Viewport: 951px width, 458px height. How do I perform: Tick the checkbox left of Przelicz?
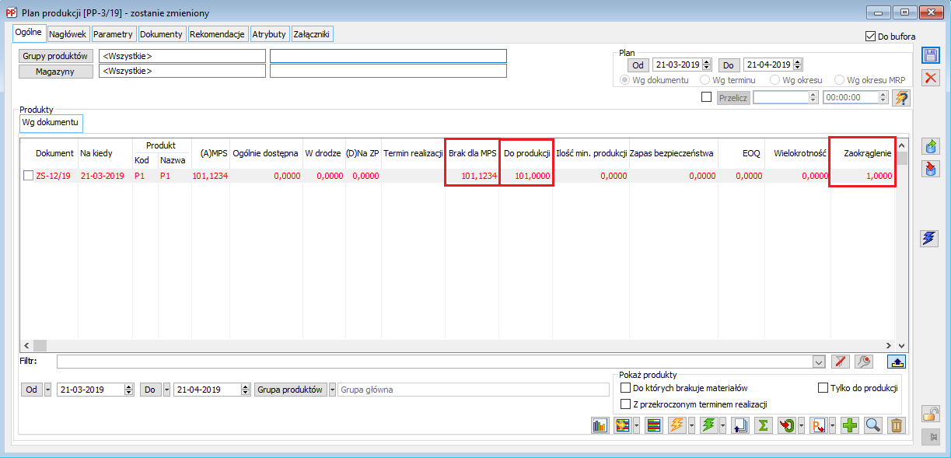(706, 97)
